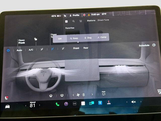This screenshot has width=161, height=121.
Task: Tap the Manual 81 temperature display
Action: click(x=32, y=105)
